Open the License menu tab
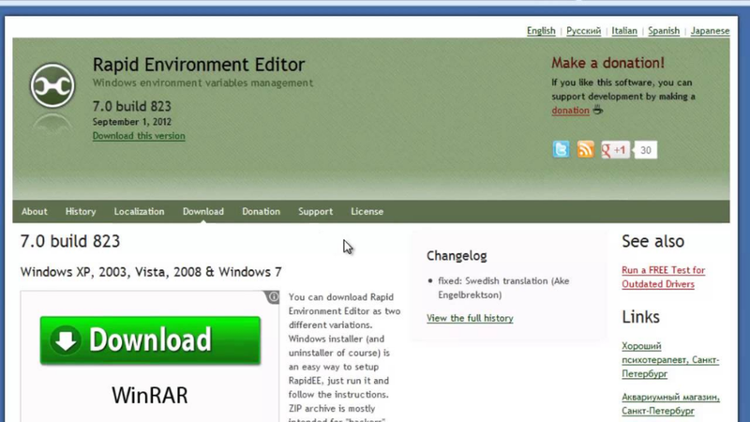 pyautogui.click(x=367, y=212)
